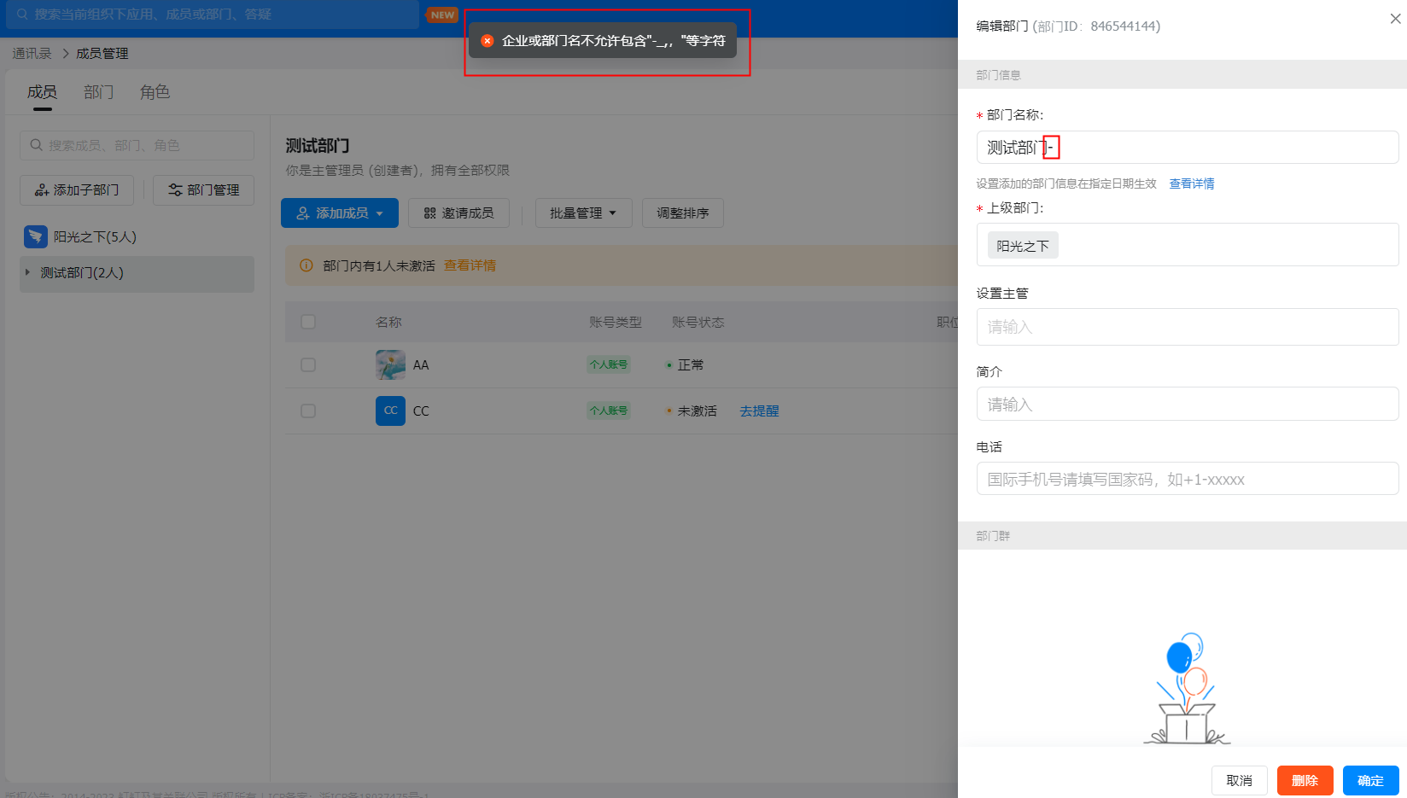The height and width of the screenshot is (798, 1407).
Task: Click the 未激活 status for CC
Action: tap(697, 411)
